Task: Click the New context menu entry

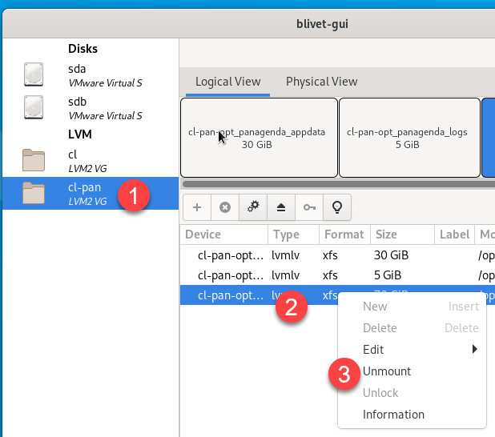Action: [x=412, y=307]
